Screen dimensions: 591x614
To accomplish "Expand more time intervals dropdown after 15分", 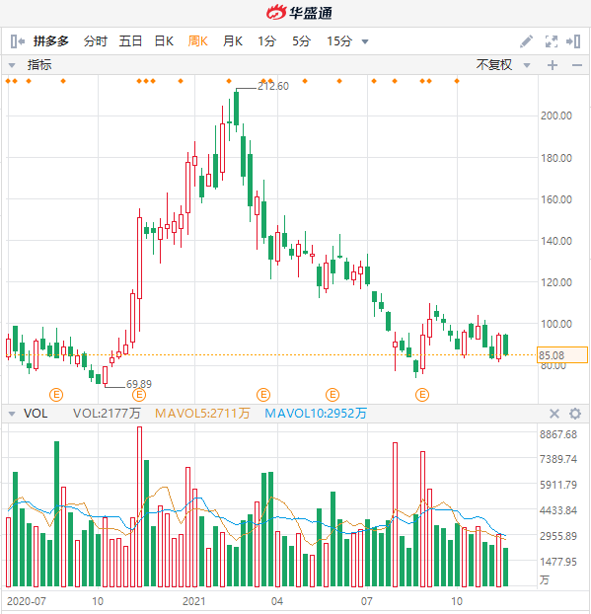I will (365, 41).
